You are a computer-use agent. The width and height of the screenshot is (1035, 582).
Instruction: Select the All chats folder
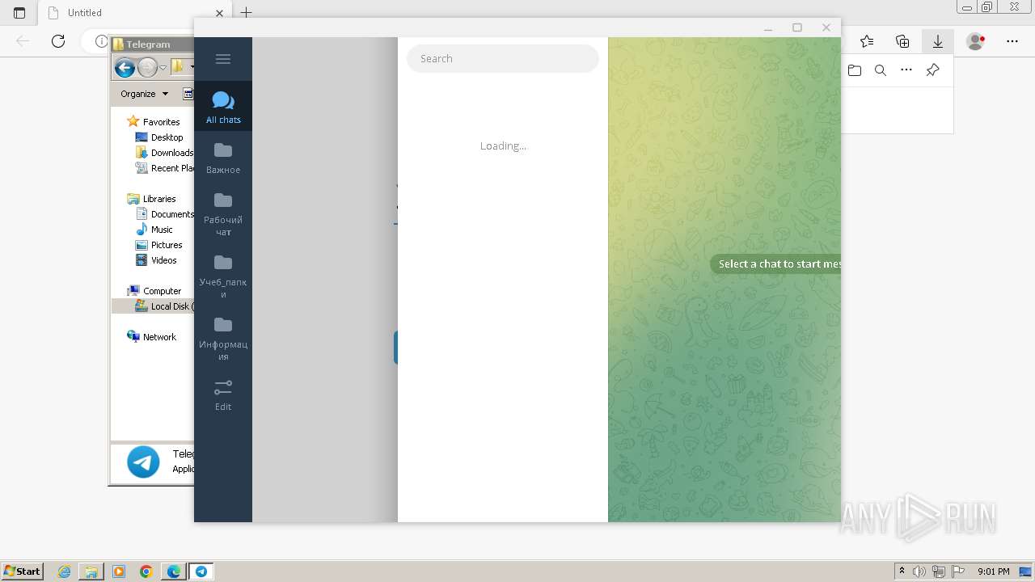(223, 106)
